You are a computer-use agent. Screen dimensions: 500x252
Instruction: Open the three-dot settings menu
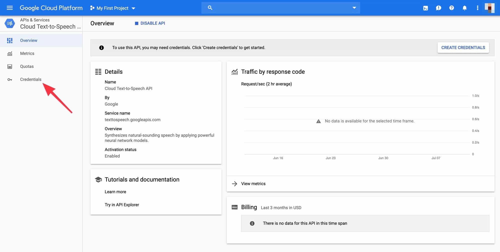(477, 8)
